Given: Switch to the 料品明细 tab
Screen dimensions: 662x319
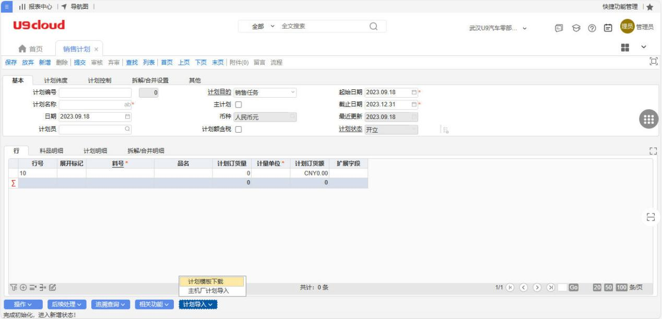Looking at the screenshot, I should pos(52,151).
